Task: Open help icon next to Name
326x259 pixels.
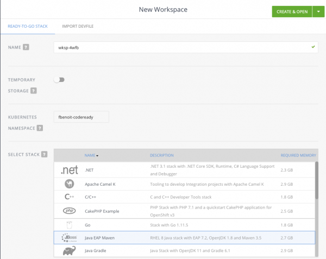Action: [x=26, y=47]
